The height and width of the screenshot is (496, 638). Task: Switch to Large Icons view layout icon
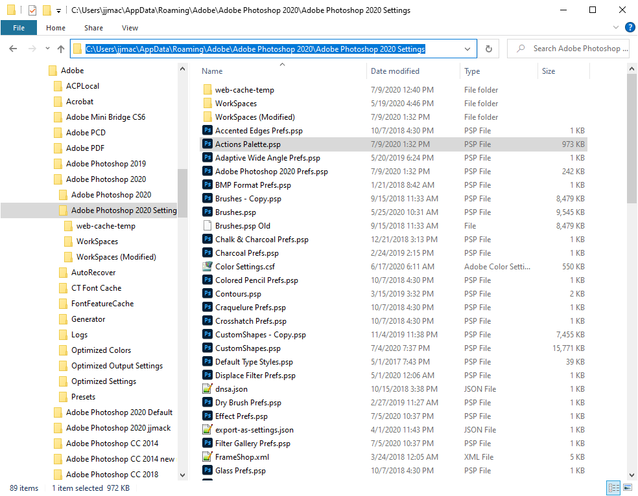[628, 488]
